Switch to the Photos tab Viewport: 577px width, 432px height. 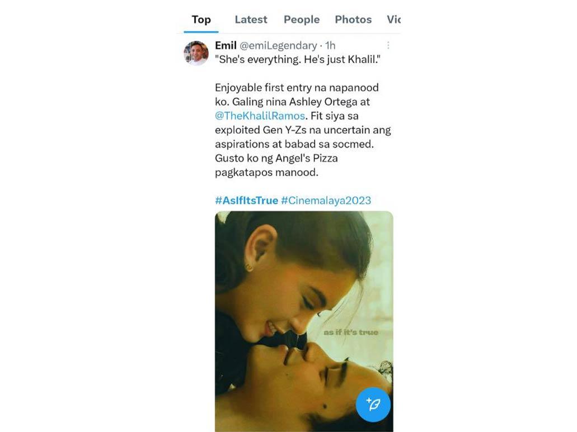[x=353, y=20]
